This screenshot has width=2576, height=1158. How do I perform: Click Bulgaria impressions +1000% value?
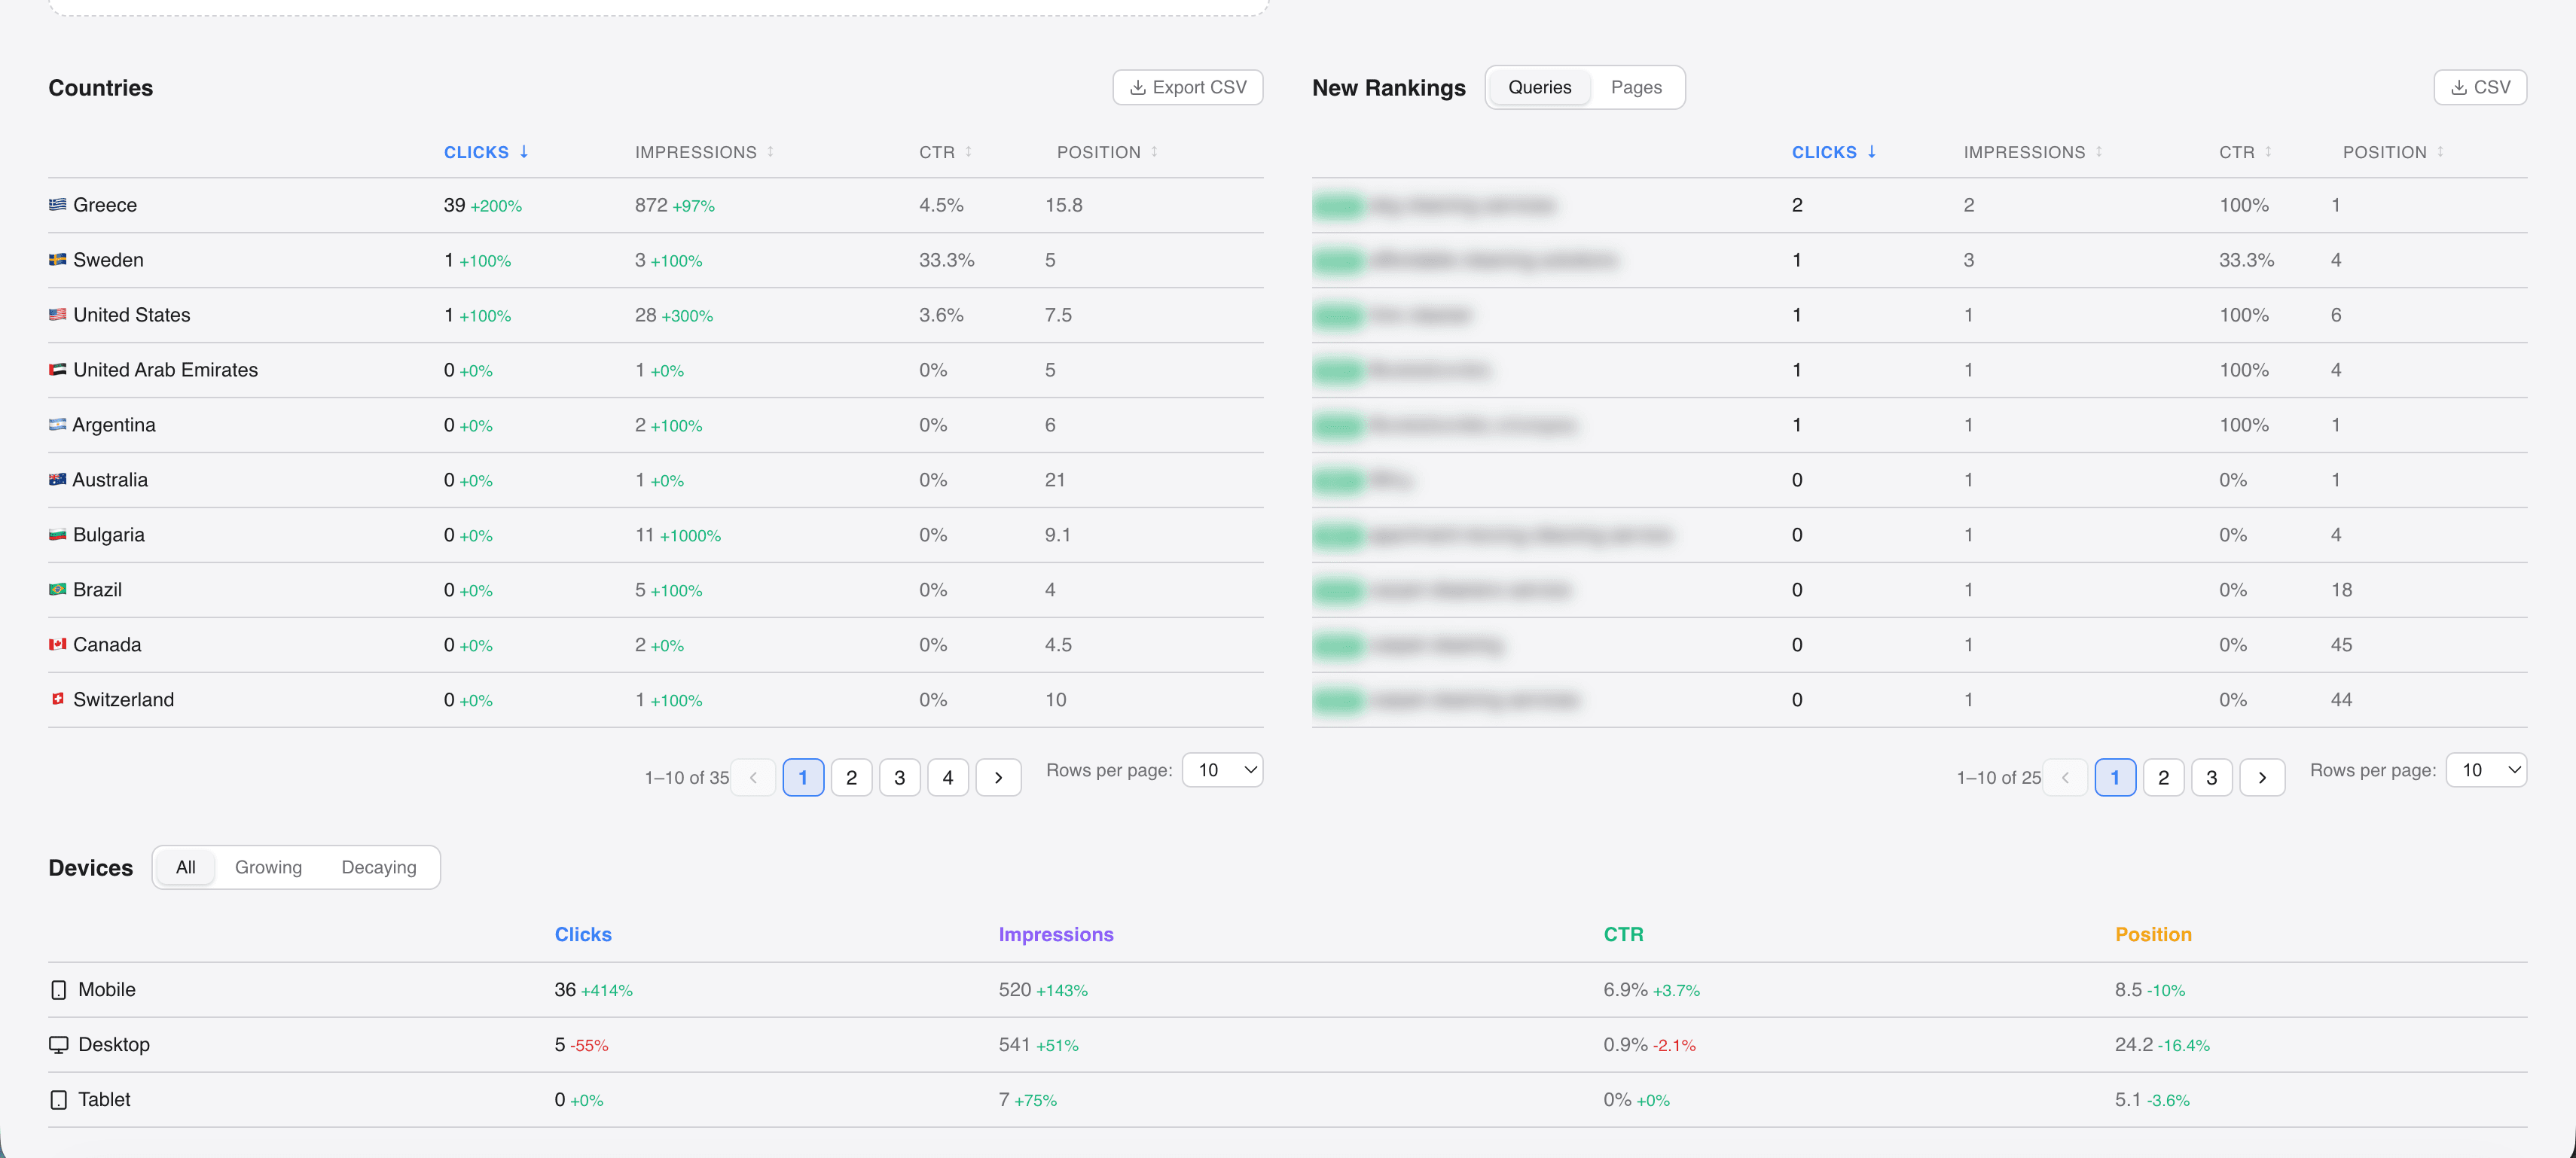(690, 536)
